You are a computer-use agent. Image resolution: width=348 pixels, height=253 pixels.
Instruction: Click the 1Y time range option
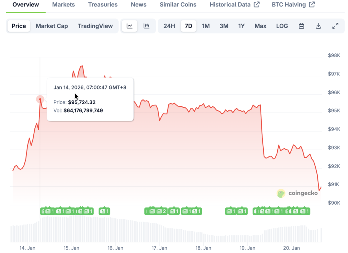click(x=241, y=26)
